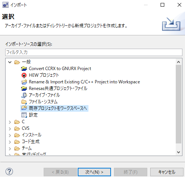Click the フィルタ入力 filter text field
Image resolution: width=185 pixels, height=177 pixels.
pos(94,52)
